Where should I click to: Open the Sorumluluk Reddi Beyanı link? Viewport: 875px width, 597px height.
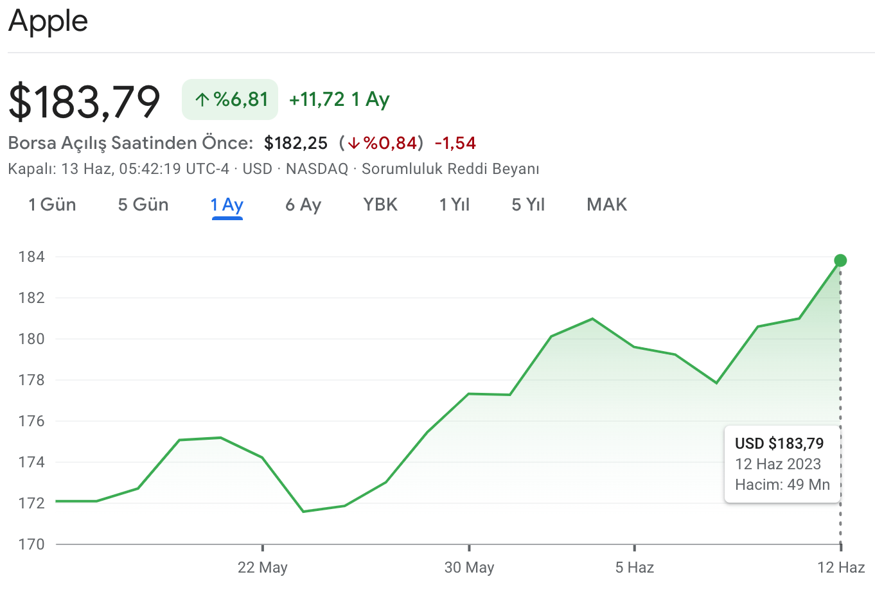pyautogui.click(x=450, y=169)
